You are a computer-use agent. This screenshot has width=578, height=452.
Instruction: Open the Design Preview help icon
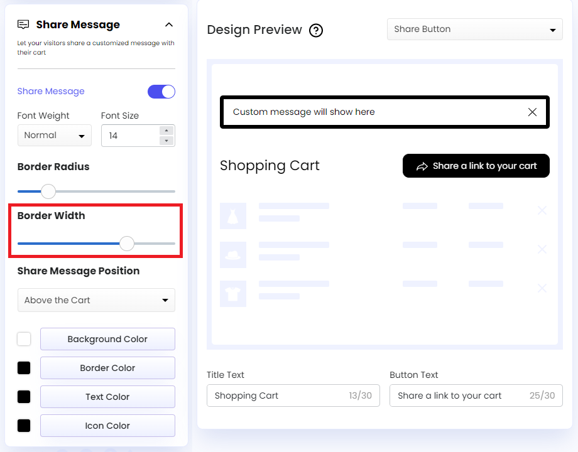[316, 30]
